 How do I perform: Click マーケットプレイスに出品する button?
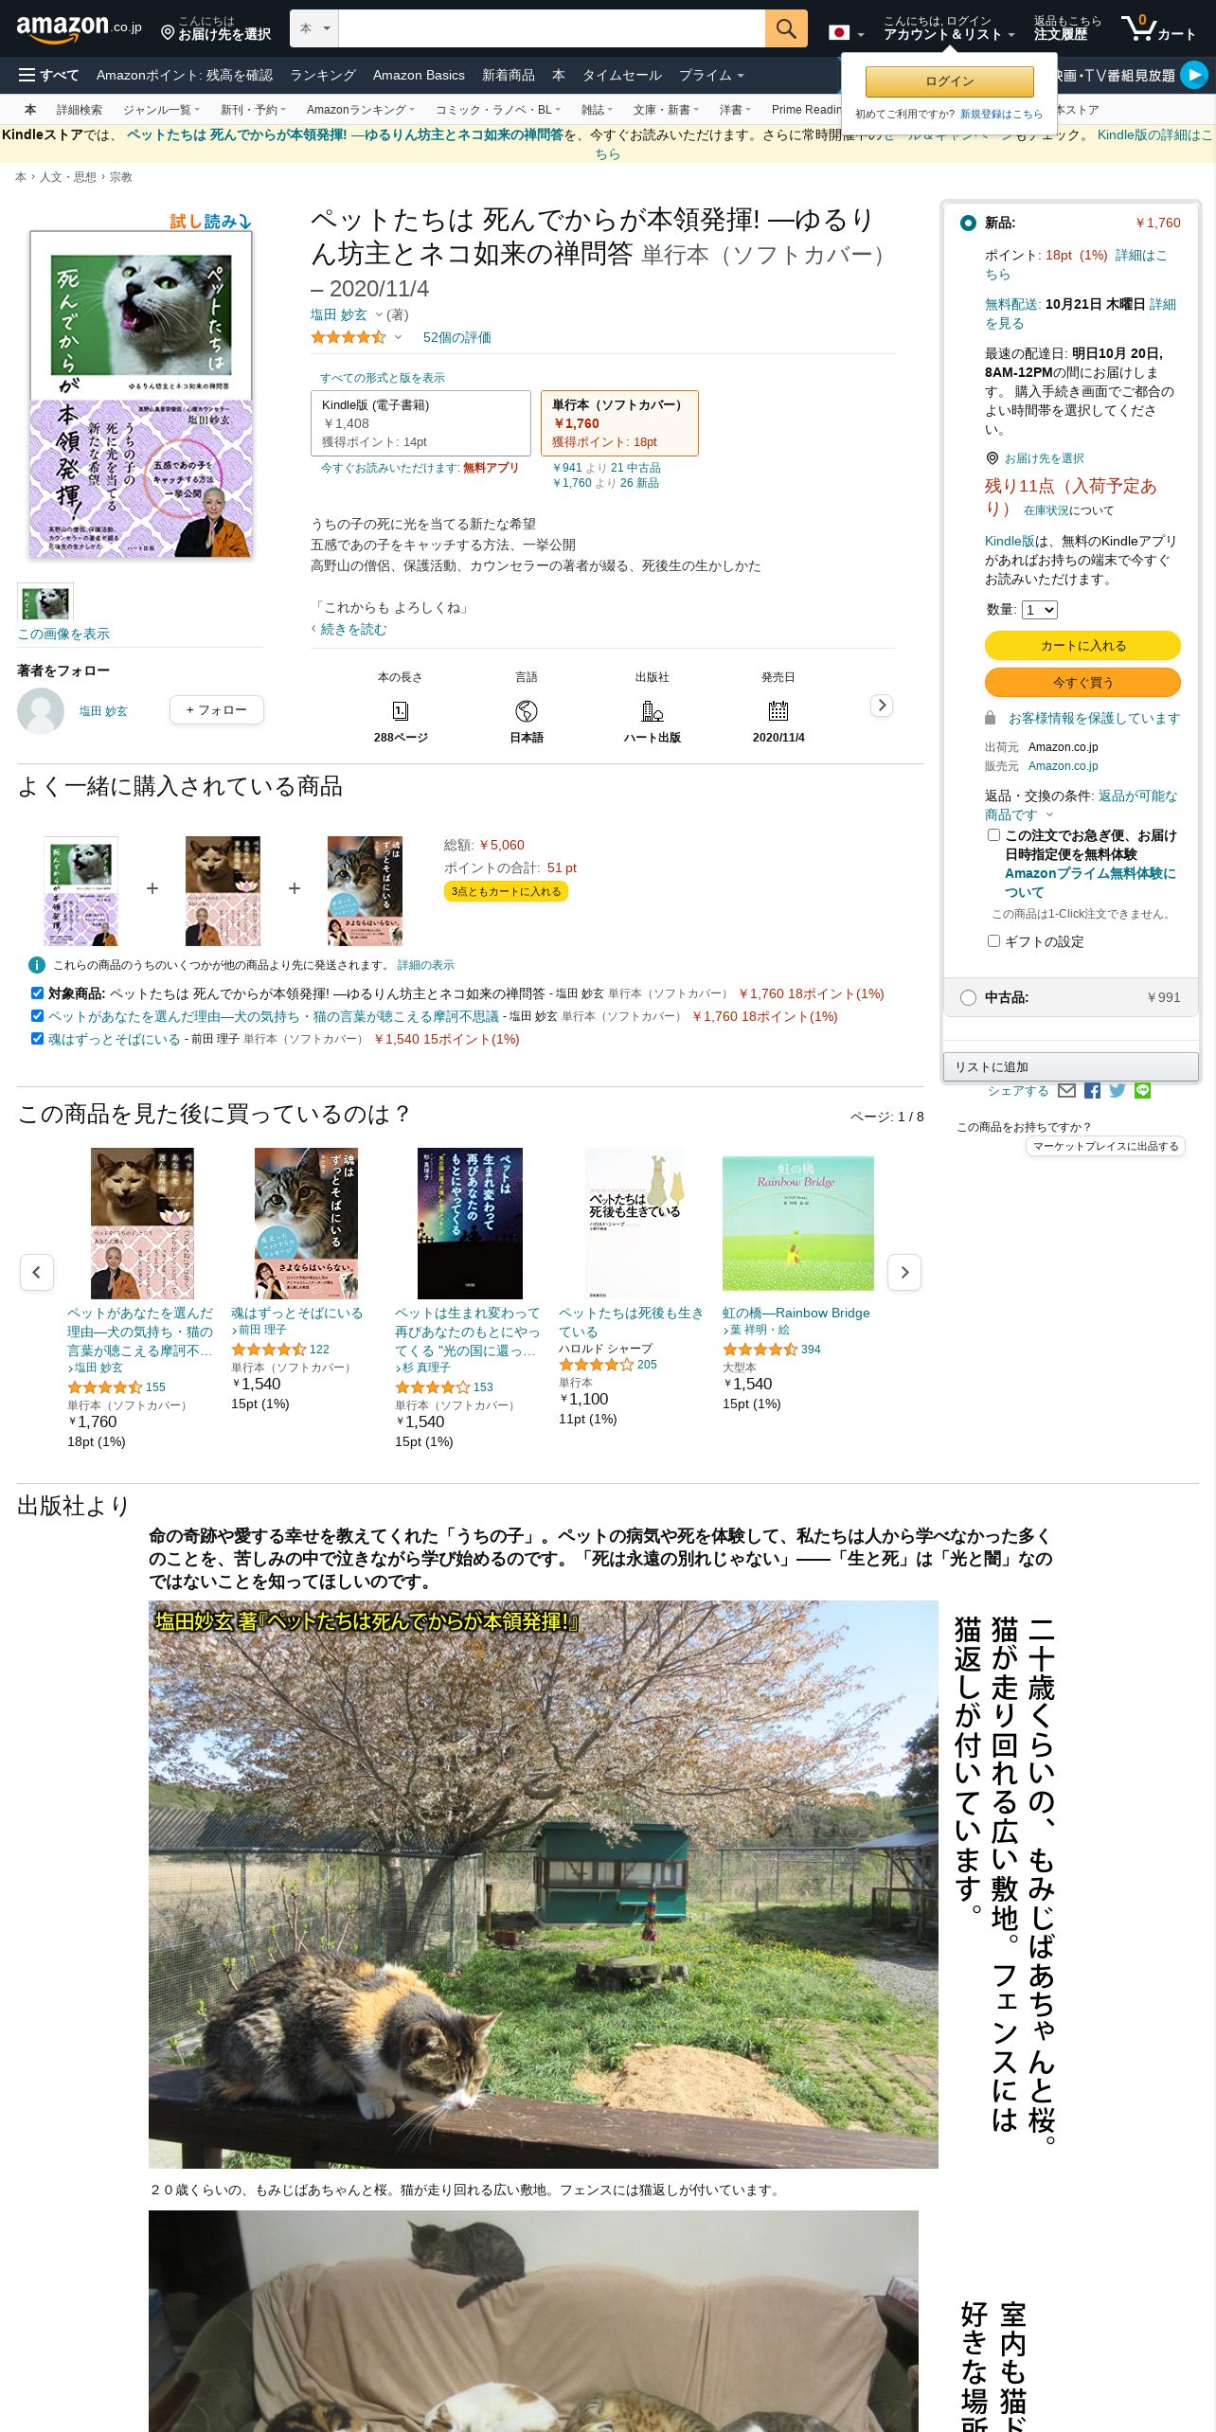tap(1105, 1146)
